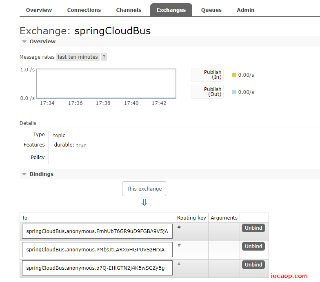Image resolution: width=320 pixels, height=282 pixels.
Task: Click the 'Policy' details label
Action: pyautogui.click(x=38, y=158)
